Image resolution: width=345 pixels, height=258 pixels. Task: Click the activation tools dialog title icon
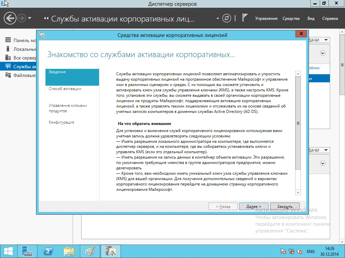coord(42,35)
